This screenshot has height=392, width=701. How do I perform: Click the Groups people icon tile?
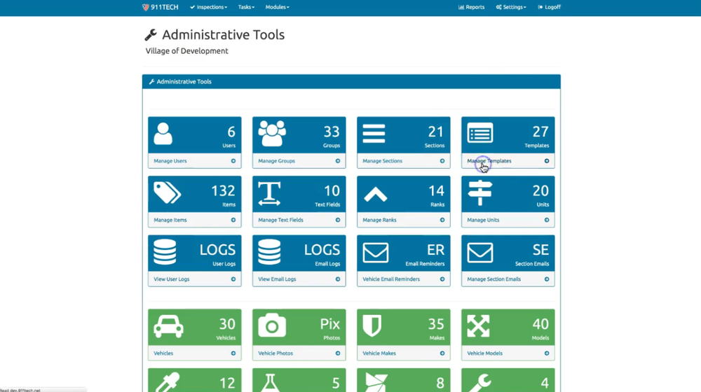point(272,134)
